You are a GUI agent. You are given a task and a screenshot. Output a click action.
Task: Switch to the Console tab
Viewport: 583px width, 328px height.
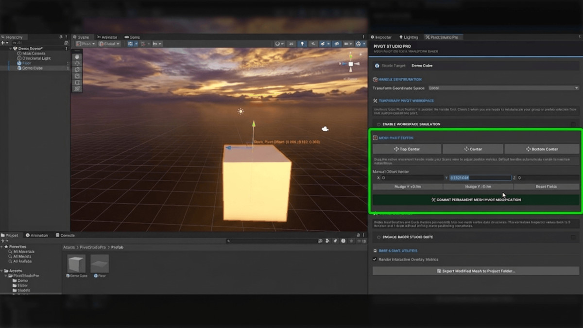click(65, 235)
